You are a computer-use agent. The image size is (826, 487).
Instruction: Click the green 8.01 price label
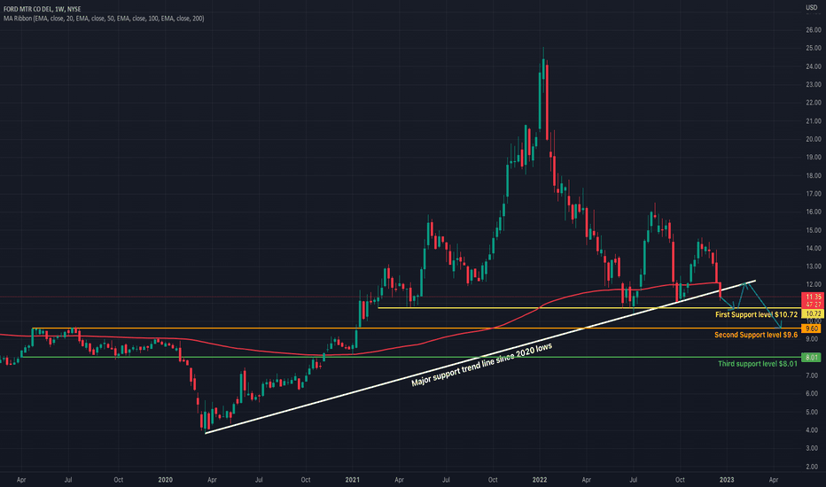812,358
